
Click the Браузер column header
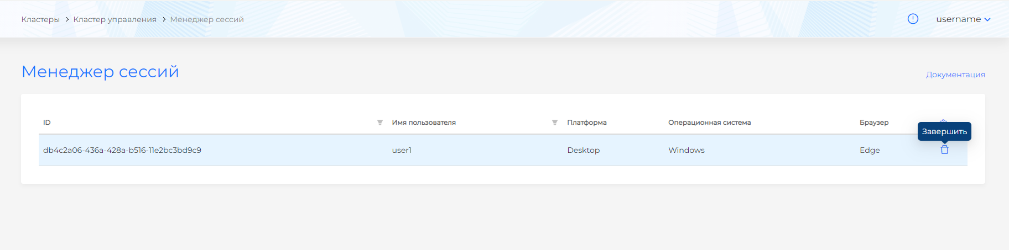(x=874, y=123)
